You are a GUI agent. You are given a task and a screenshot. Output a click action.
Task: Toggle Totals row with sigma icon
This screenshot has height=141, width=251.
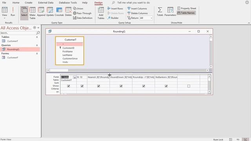click(160, 11)
